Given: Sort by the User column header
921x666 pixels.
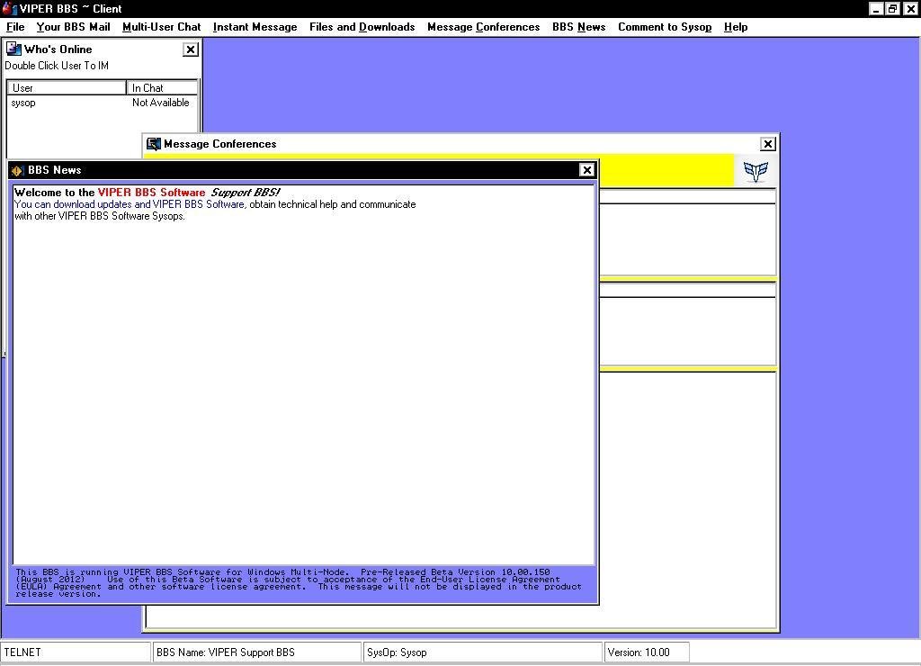Looking at the screenshot, I should 67,87.
